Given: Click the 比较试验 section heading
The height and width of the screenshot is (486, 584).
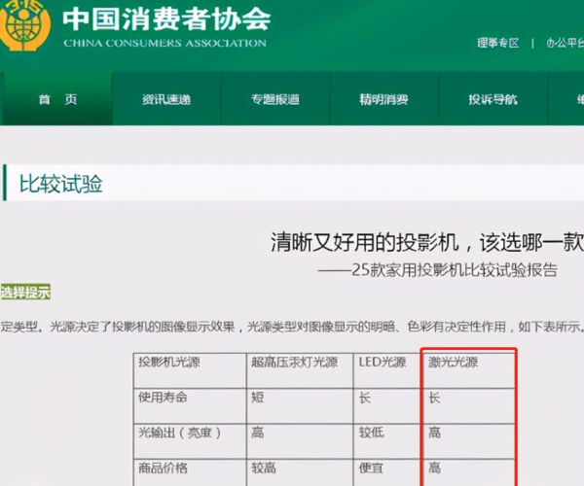Looking at the screenshot, I should point(61,184).
